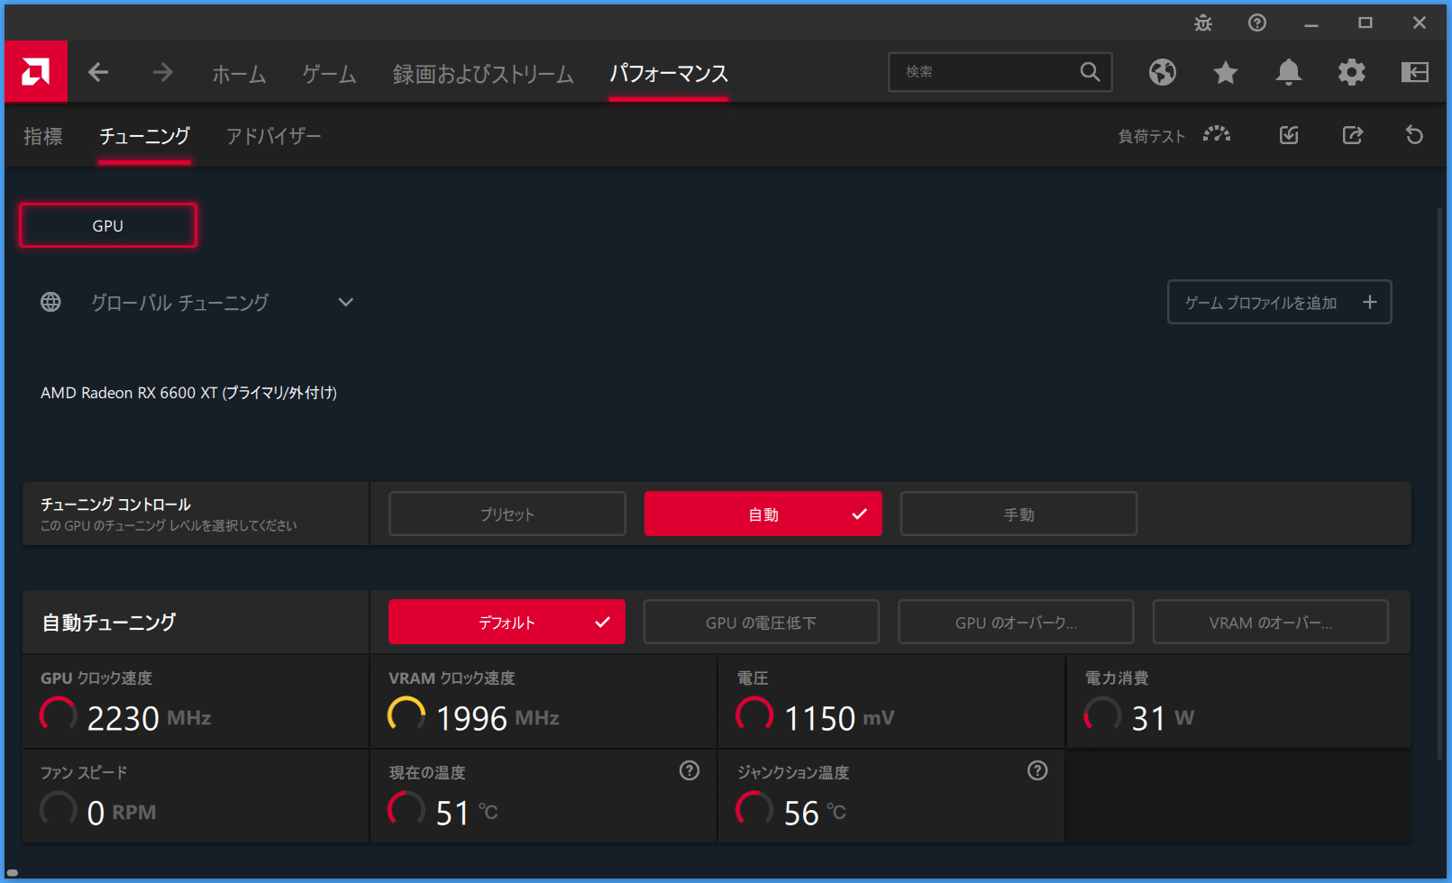
Task: Click the export profile icon
Action: (x=1352, y=135)
